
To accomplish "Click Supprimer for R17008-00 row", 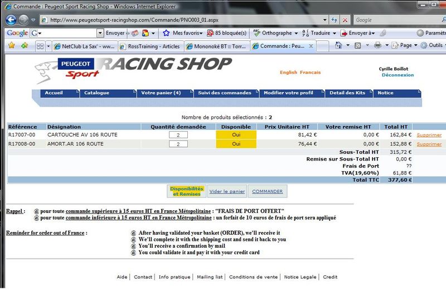I will [429, 144].
